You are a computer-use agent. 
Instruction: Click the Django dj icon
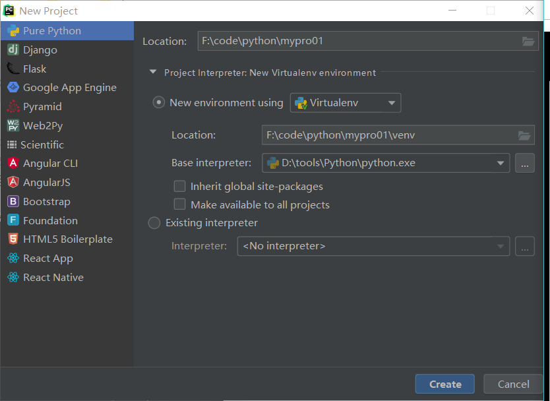(x=13, y=50)
